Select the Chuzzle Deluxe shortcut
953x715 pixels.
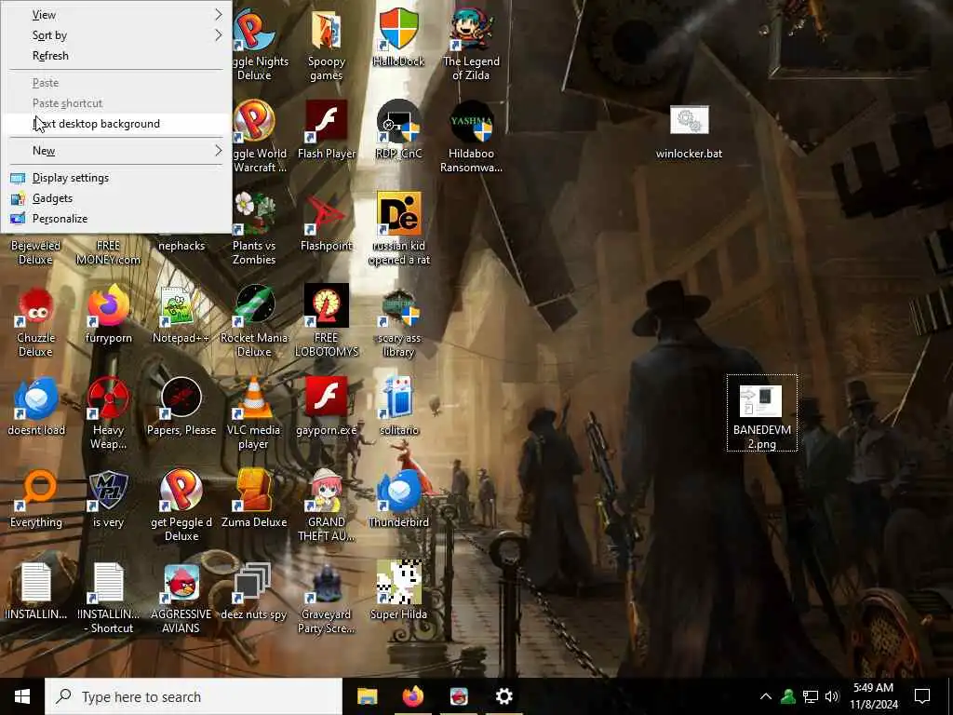[x=36, y=306]
